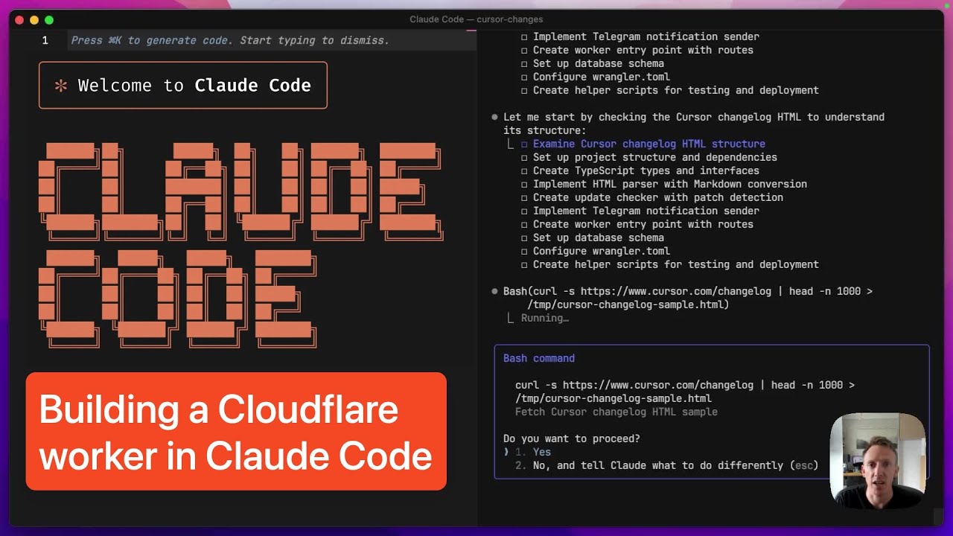Tick the checkbox for 'Implement HTML parser with Markdown conversion'
The image size is (953, 536).
point(524,184)
